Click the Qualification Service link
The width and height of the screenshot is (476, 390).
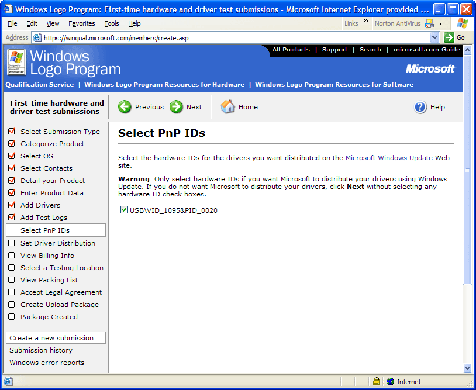[x=39, y=84]
